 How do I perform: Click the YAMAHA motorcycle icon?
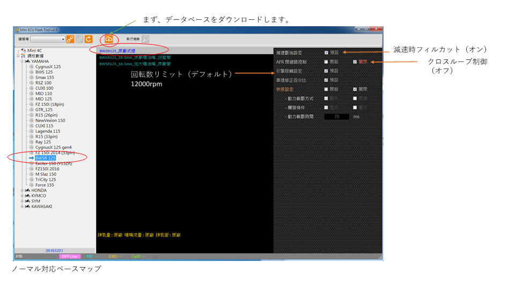[27, 61]
